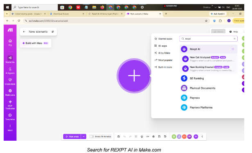The height and width of the screenshot is (153, 252).
Task: Switch to vishal helping guide tab
Action: pyautogui.click(x=29, y=14)
